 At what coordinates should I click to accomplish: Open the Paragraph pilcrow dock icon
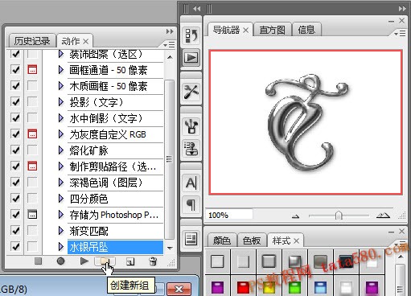[x=191, y=204]
